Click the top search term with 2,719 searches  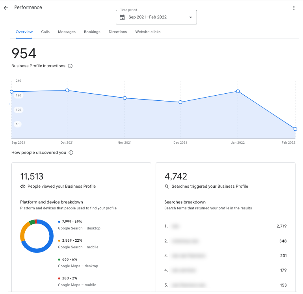click(x=176, y=226)
